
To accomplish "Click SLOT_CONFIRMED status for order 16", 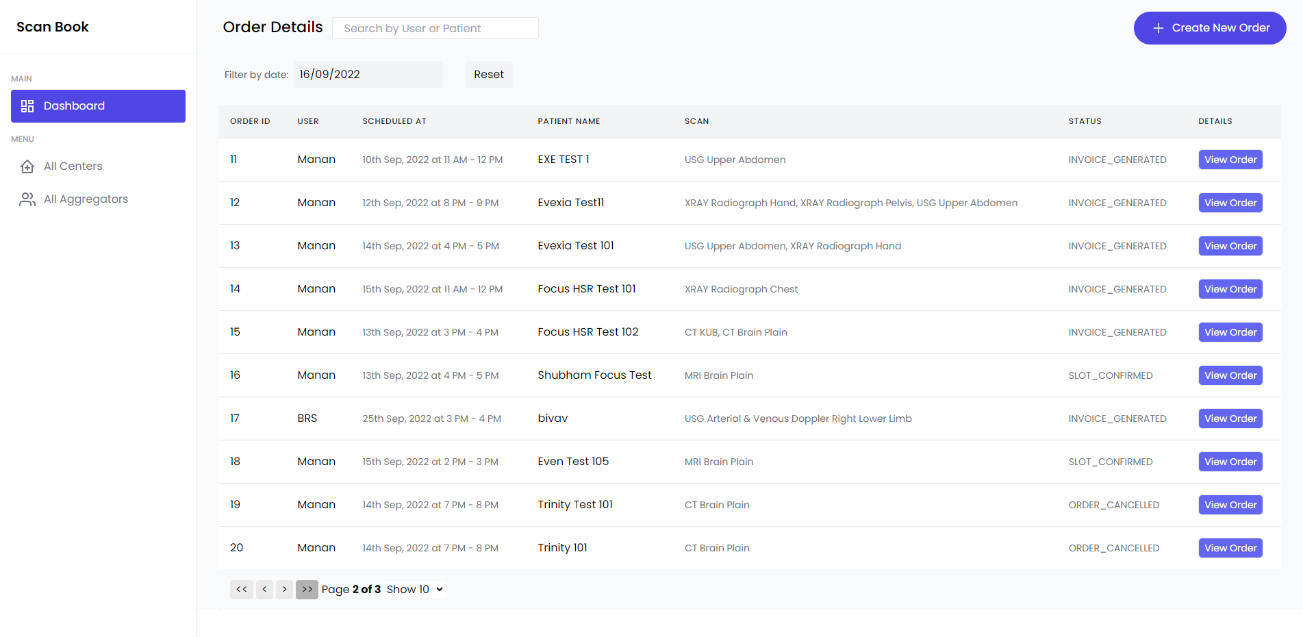I will coord(1111,375).
